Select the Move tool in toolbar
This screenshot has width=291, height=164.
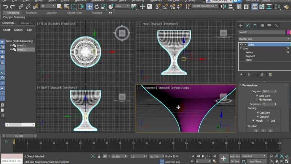coord(90,7)
